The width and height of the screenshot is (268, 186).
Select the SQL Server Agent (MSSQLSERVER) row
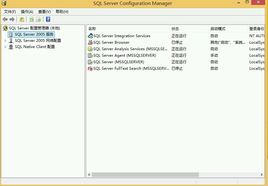point(125,55)
